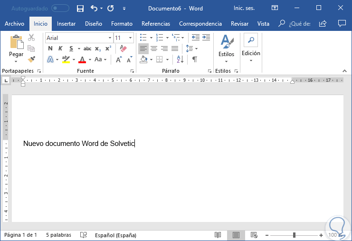Open the Estilos gallery button
This screenshot has width=352, height=241.
pyautogui.click(x=226, y=48)
